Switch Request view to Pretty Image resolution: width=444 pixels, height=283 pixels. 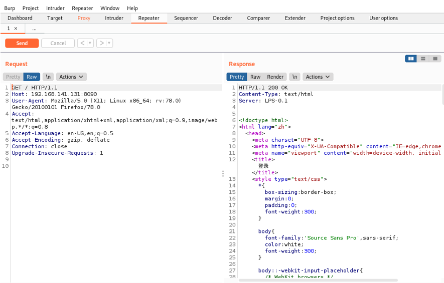pos(13,77)
